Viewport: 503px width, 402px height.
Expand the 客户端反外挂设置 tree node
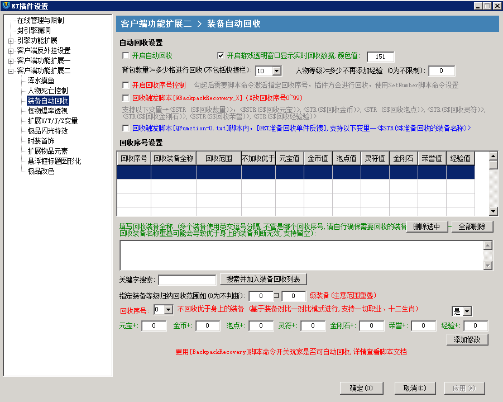point(11,51)
